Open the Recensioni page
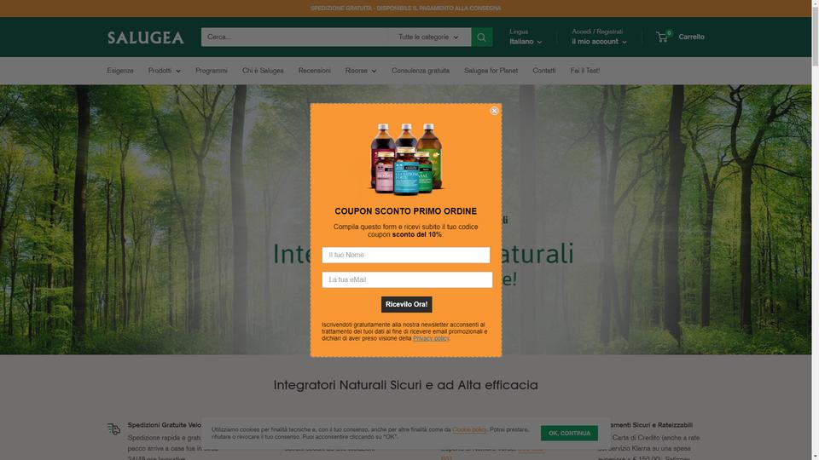Screen dimensions: 819x460 tap(315, 71)
